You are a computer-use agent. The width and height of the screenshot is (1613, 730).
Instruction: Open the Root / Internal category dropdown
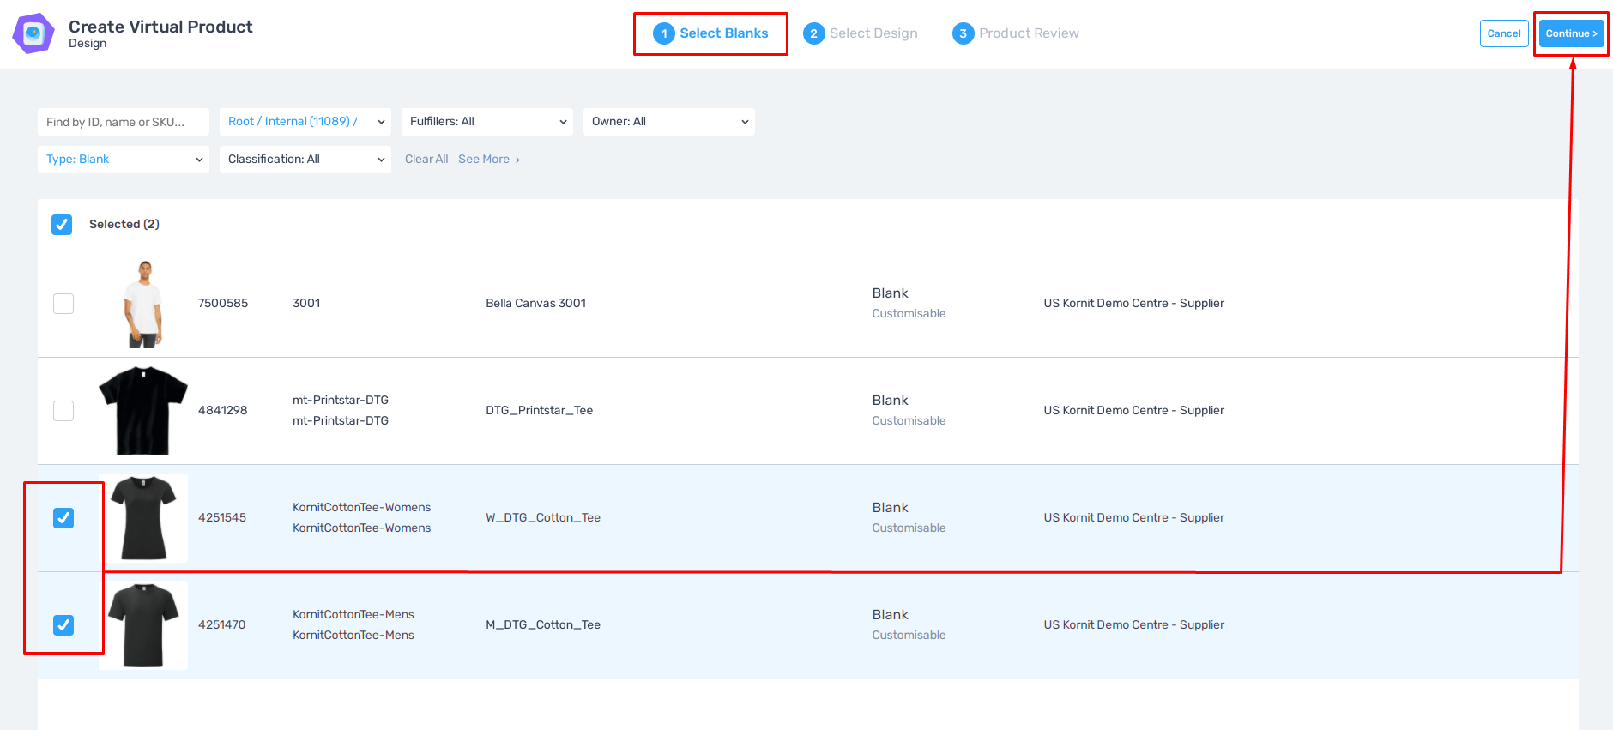point(305,122)
